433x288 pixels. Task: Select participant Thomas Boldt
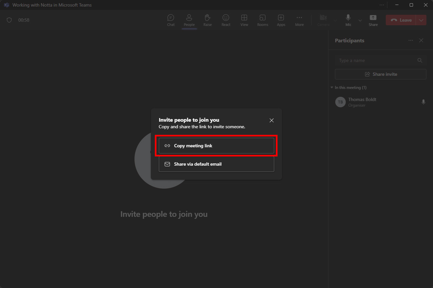pos(381,102)
